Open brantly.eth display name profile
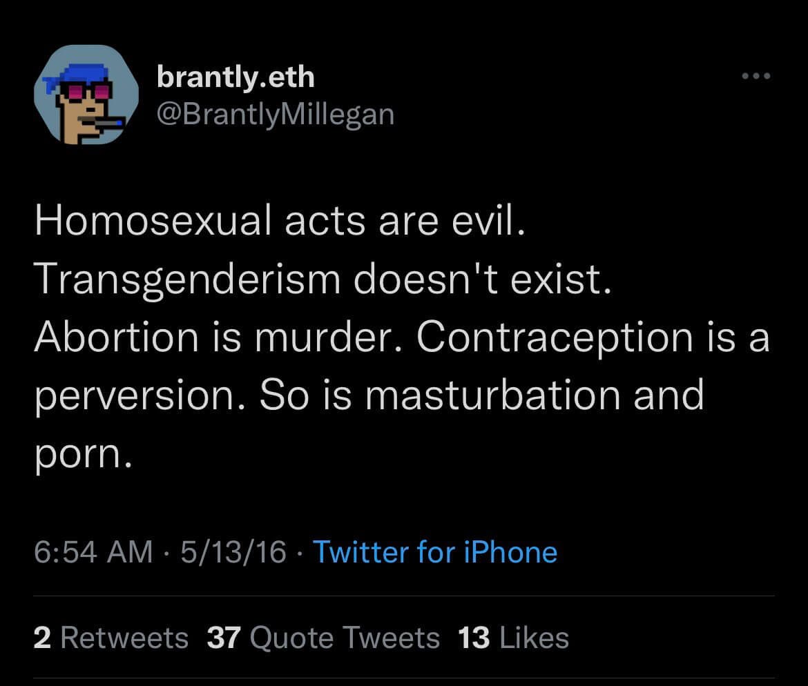Screen dimensions: 808x686 (x=235, y=76)
